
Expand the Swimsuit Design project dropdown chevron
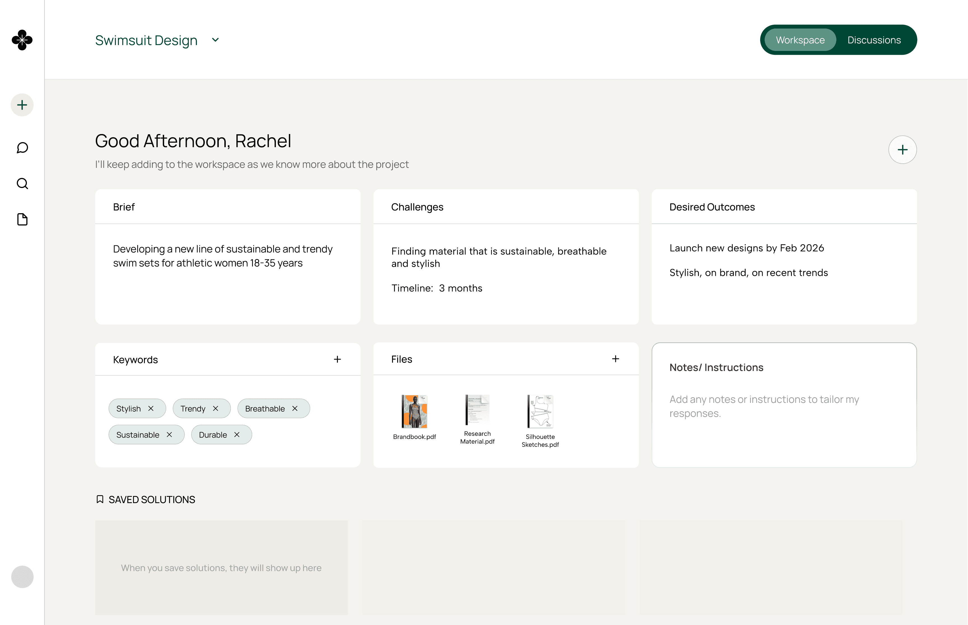pos(215,40)
